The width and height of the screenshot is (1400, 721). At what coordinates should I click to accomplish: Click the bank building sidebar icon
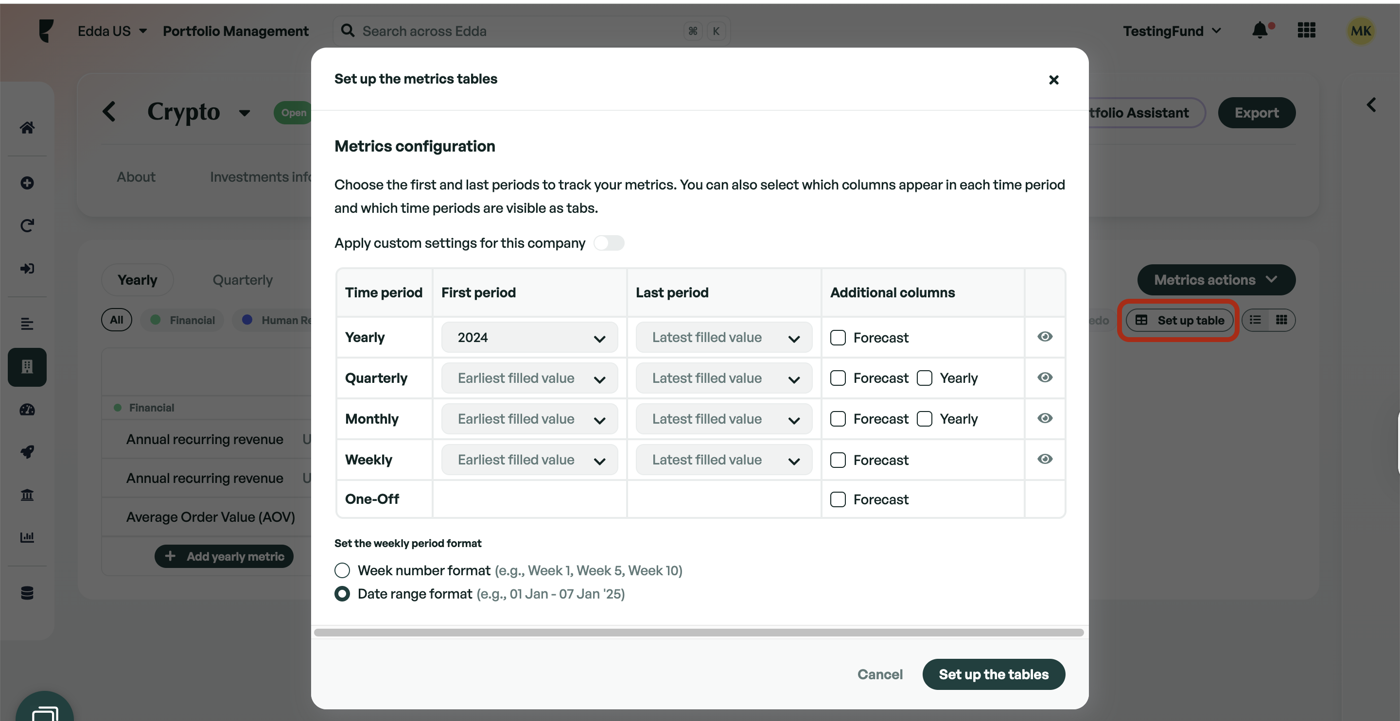[x=27, y=495]
